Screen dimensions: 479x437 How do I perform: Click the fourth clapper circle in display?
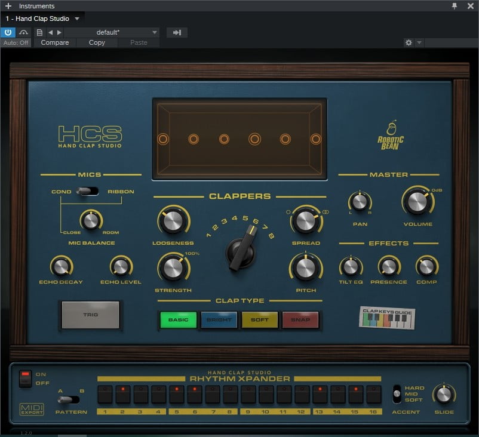254,139
